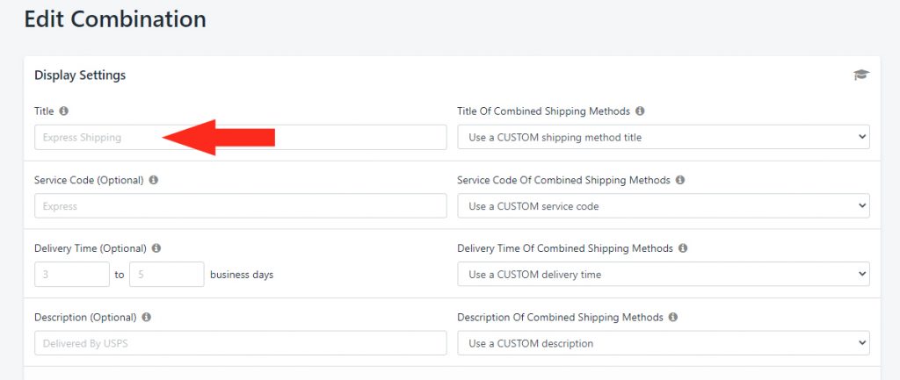
Task: Open the graduation cap help icon
Action: click(x=861, y=75)
